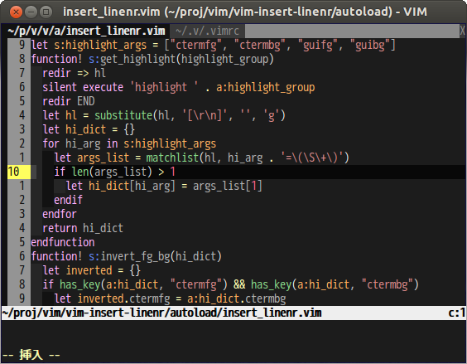
Task: Click the "guibg" string in the args list
Action: (369, 46)
